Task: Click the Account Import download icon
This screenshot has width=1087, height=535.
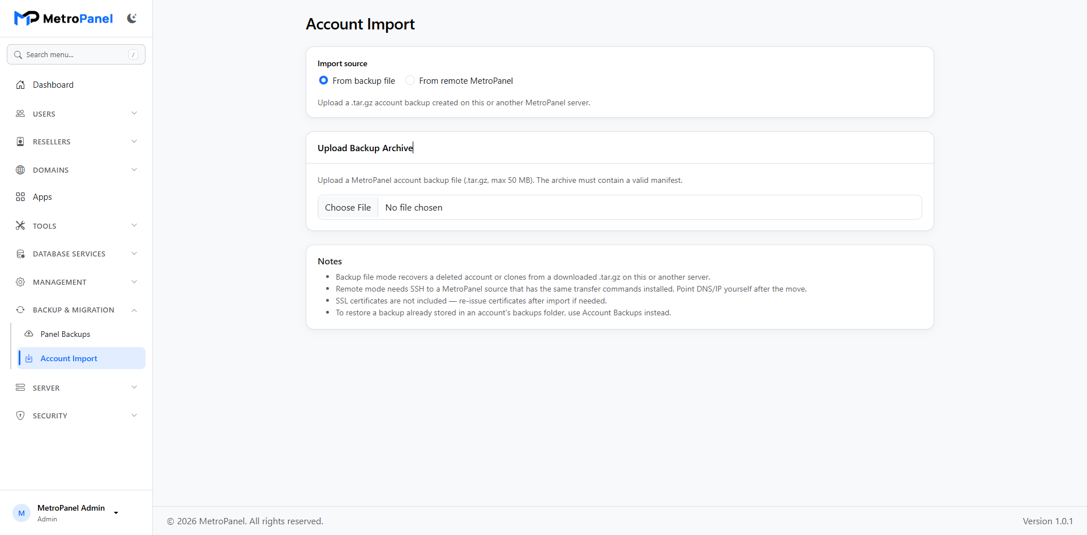Action: coord(29,358)
